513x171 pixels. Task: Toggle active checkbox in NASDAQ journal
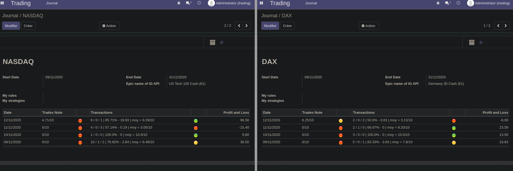click(x=222, y=42)
